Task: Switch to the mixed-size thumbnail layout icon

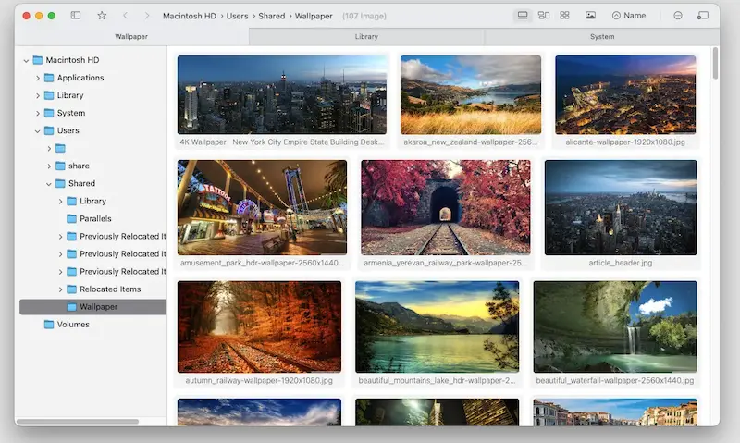Action: point(544,16)
